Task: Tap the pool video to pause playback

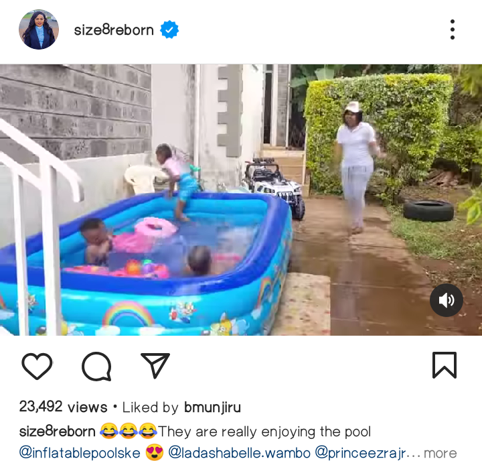Action: 241,200
